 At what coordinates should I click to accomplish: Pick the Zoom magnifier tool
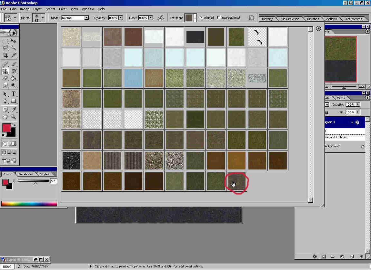[14, 117]
